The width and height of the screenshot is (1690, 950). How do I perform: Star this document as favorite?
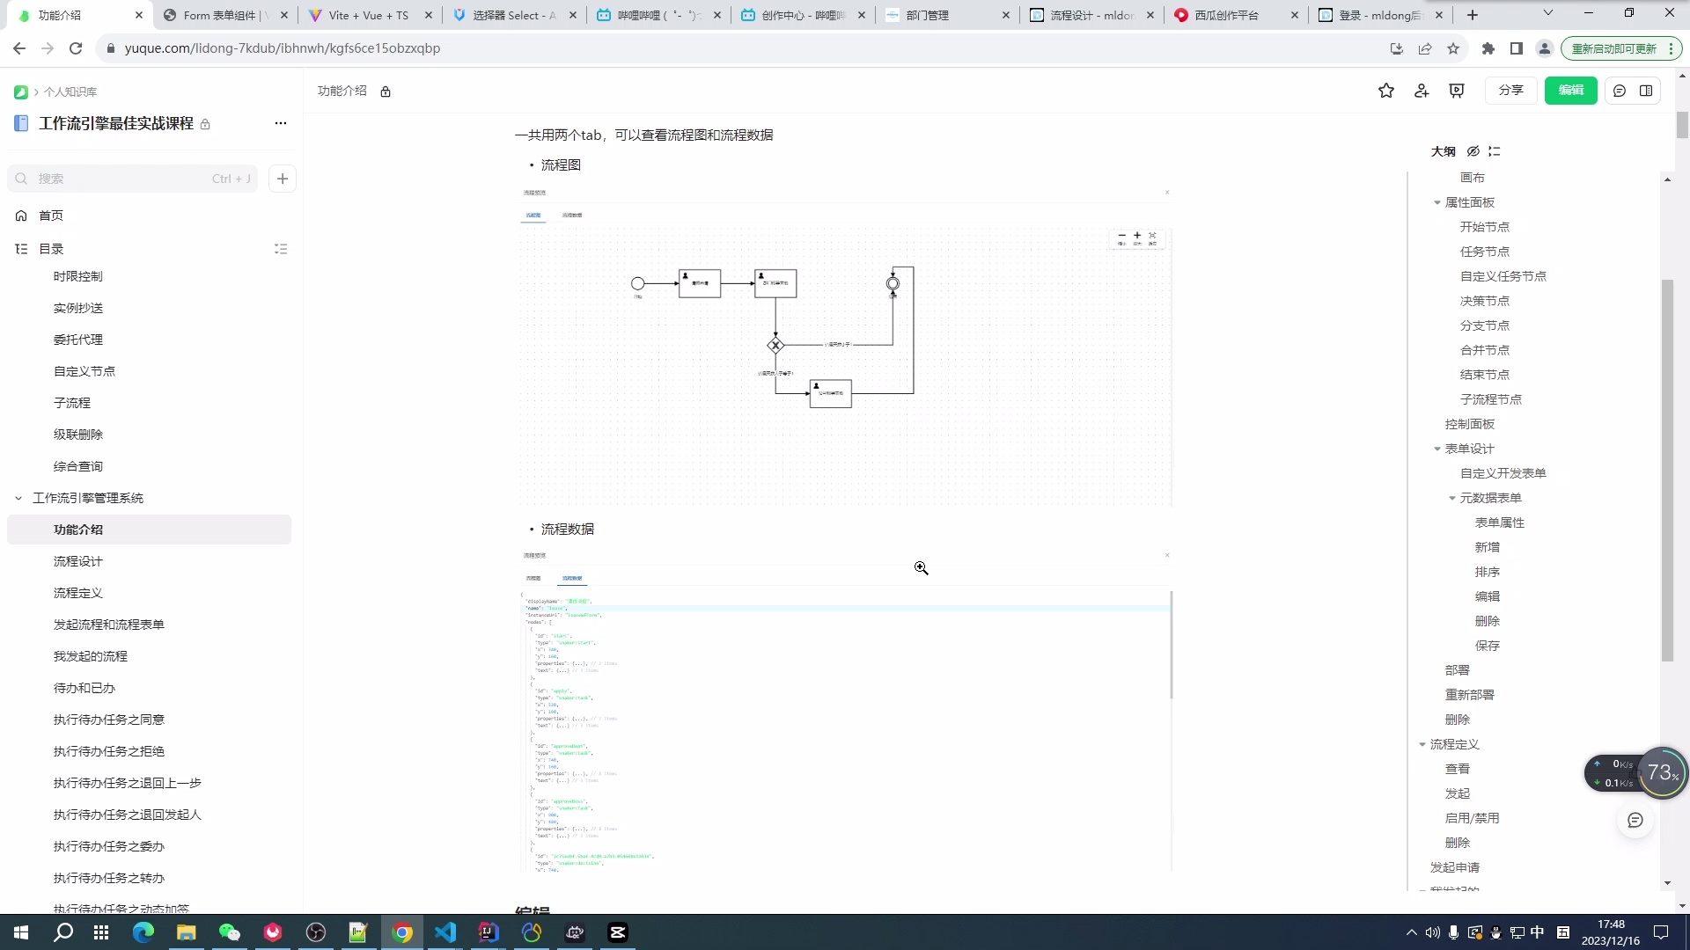1386,91
